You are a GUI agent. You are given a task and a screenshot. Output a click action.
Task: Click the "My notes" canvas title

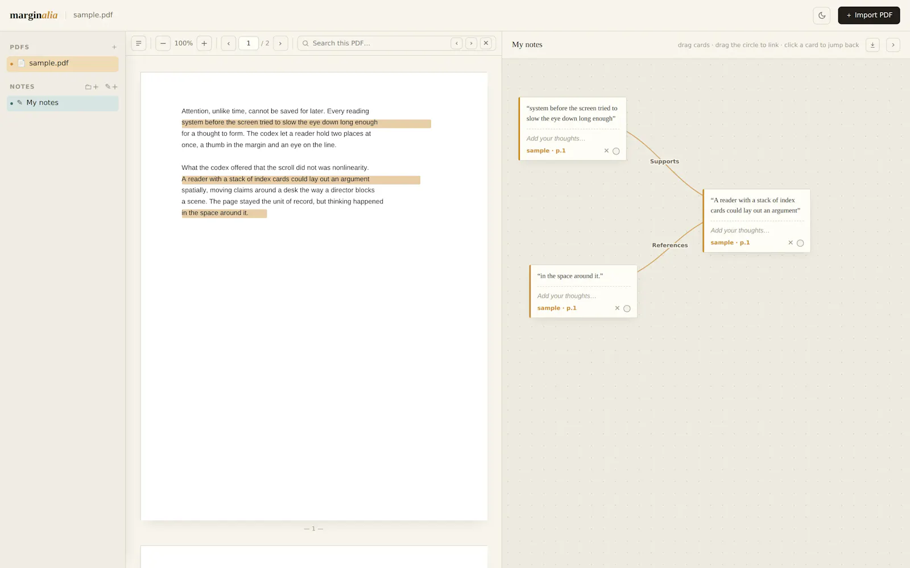527,44
